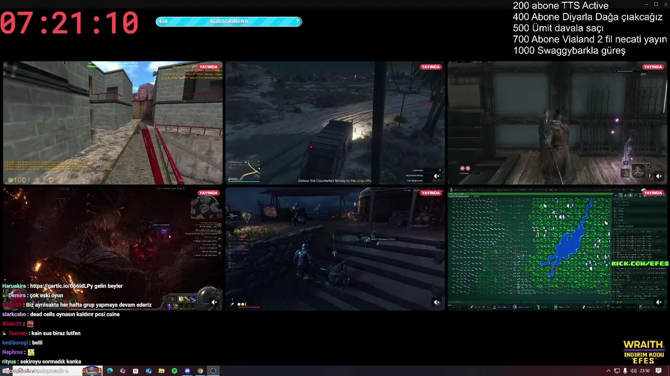This screenshot has width=670, height=376.
Task: Open the GTA truck delivery stream thumbnail
Action: pos(335,123)
